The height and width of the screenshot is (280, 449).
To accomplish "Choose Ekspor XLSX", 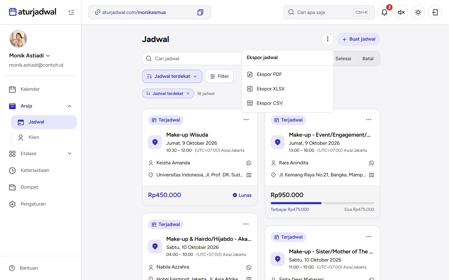I will click(x=287, y=89).
